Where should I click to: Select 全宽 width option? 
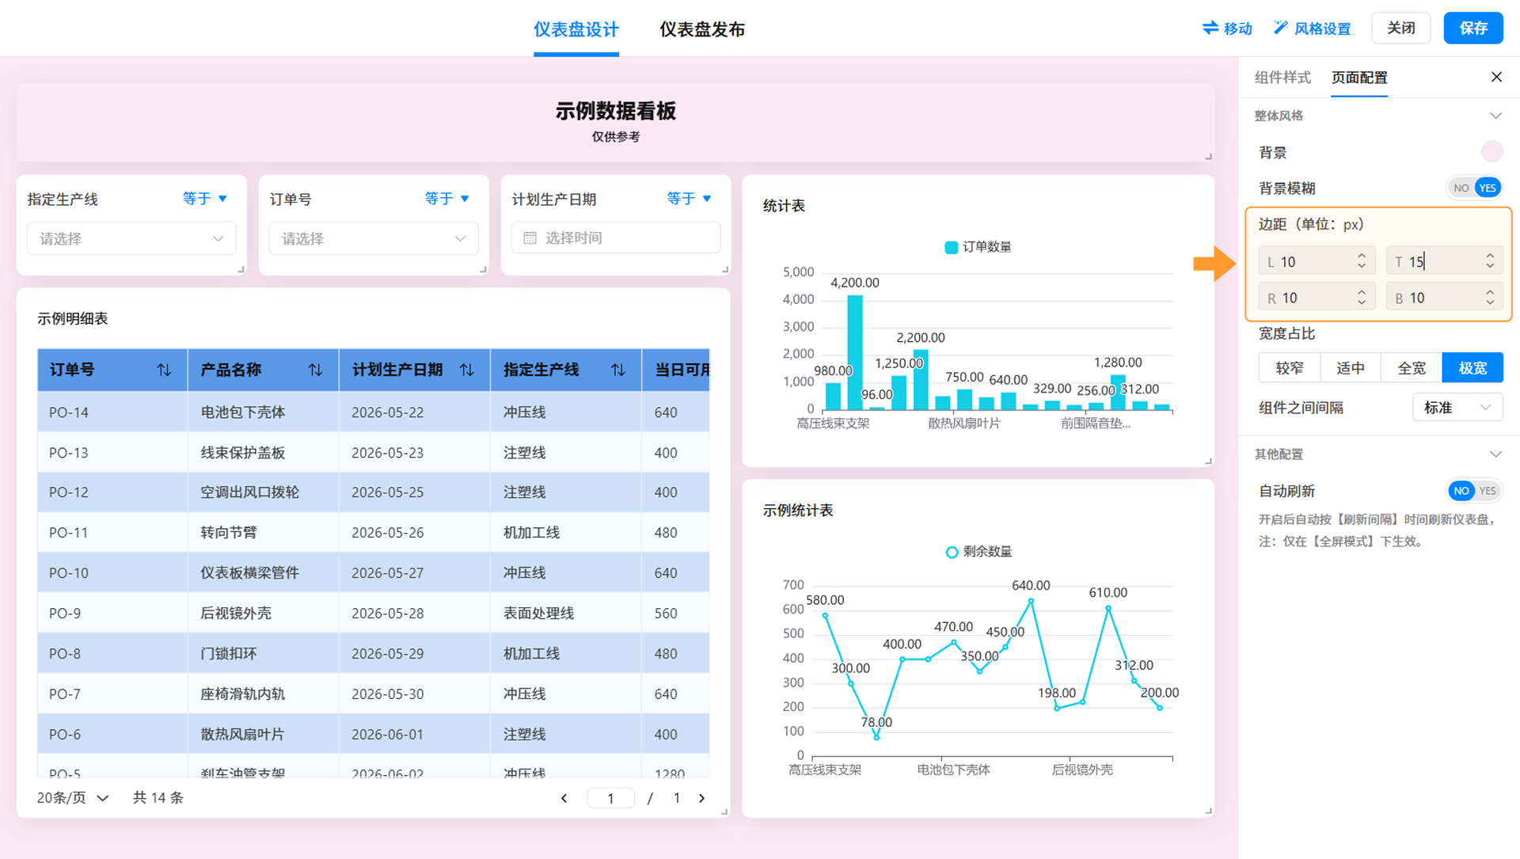pos(1412,368)
